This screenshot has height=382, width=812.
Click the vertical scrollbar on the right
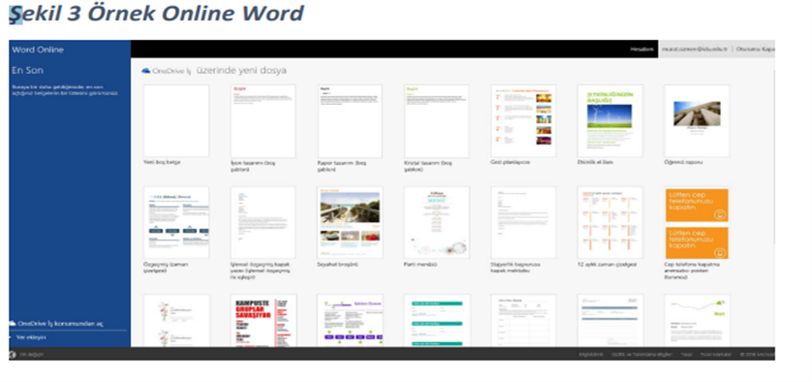773,155
